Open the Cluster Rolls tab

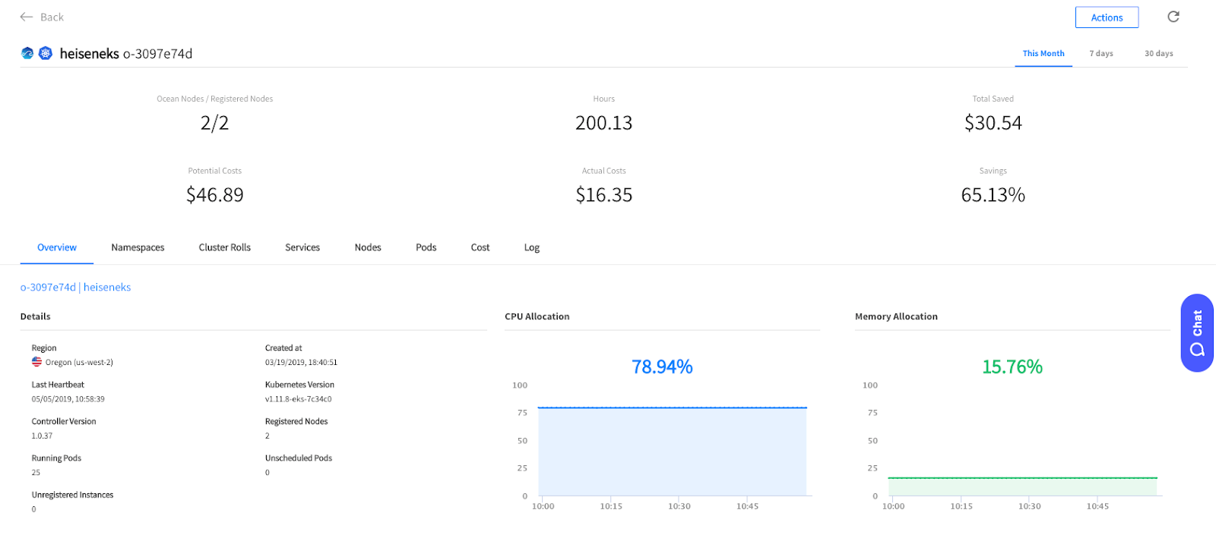click(224, 247)
